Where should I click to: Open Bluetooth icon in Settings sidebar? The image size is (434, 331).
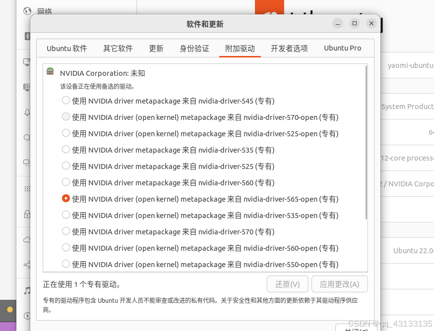[x=27, y=36]
